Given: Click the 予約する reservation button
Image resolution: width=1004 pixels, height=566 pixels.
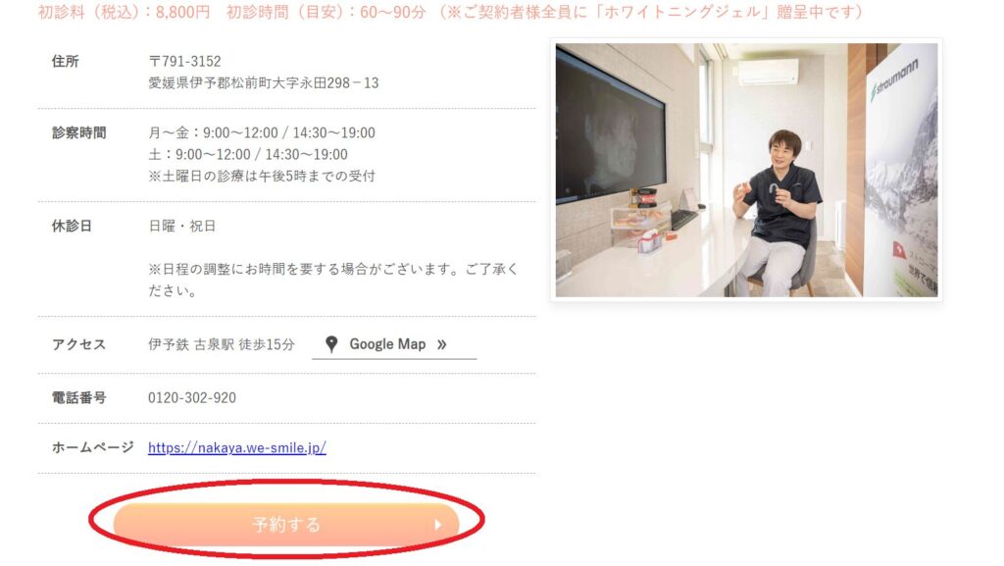Looking at the screenshot, I should coord(286,525).
